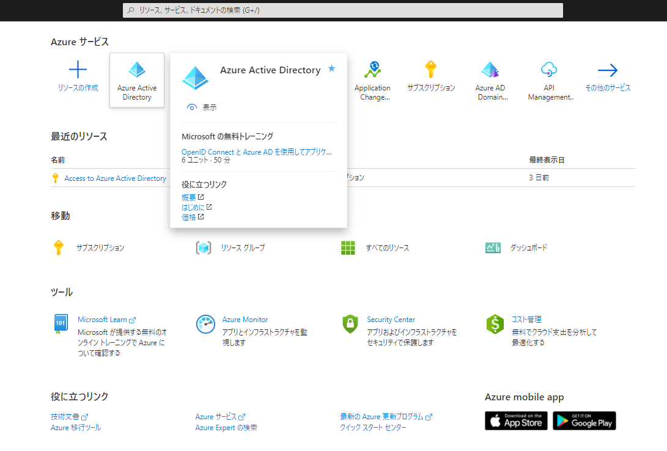The image size is (667, 451).
Task: Open the OpenID Connect と Azure AD training link
Action: [x=257, y=152]
